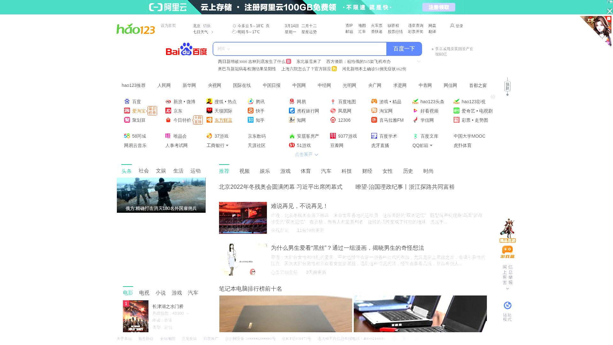
Task: Open article 难说再见，不说再见！
Action: click(299, 206)
